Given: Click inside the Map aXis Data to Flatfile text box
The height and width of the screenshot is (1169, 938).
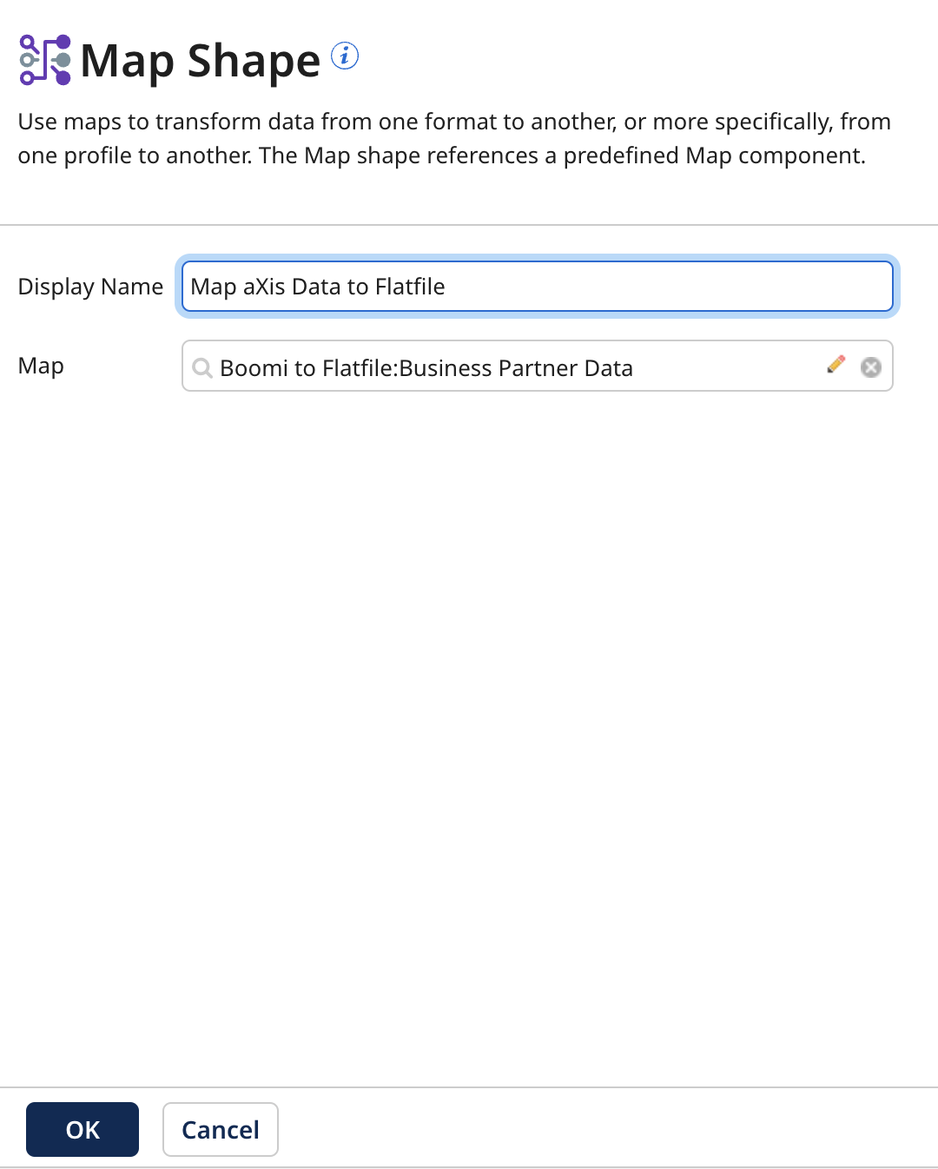Looking at the screenshot, I should tap(536, 286).
